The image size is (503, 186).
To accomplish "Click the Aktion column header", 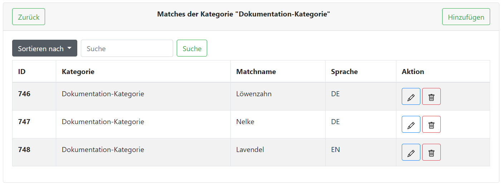I will [x=412, y=72].
